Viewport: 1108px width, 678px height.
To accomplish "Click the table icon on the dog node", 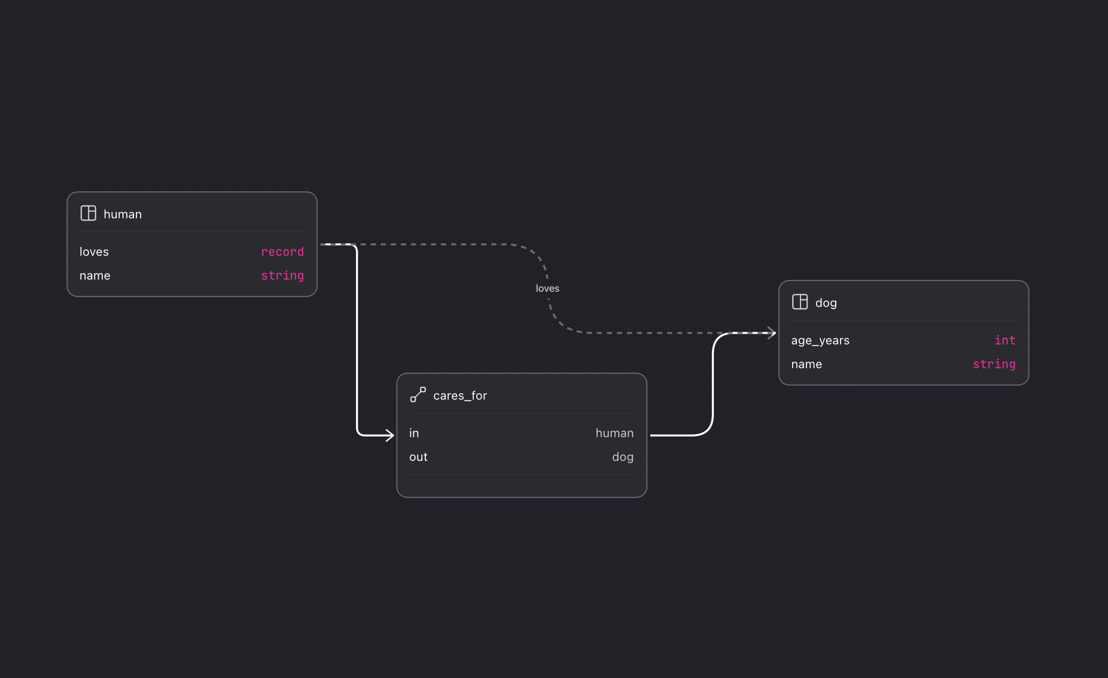I will click(800, 302).
